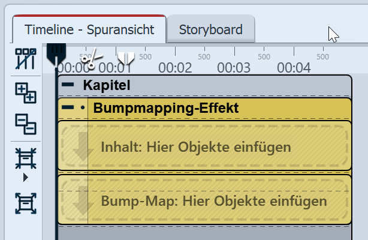368x240 pixels.
Task: Click the 00:03 mark on the time ruler
Action: click(233, 67)
